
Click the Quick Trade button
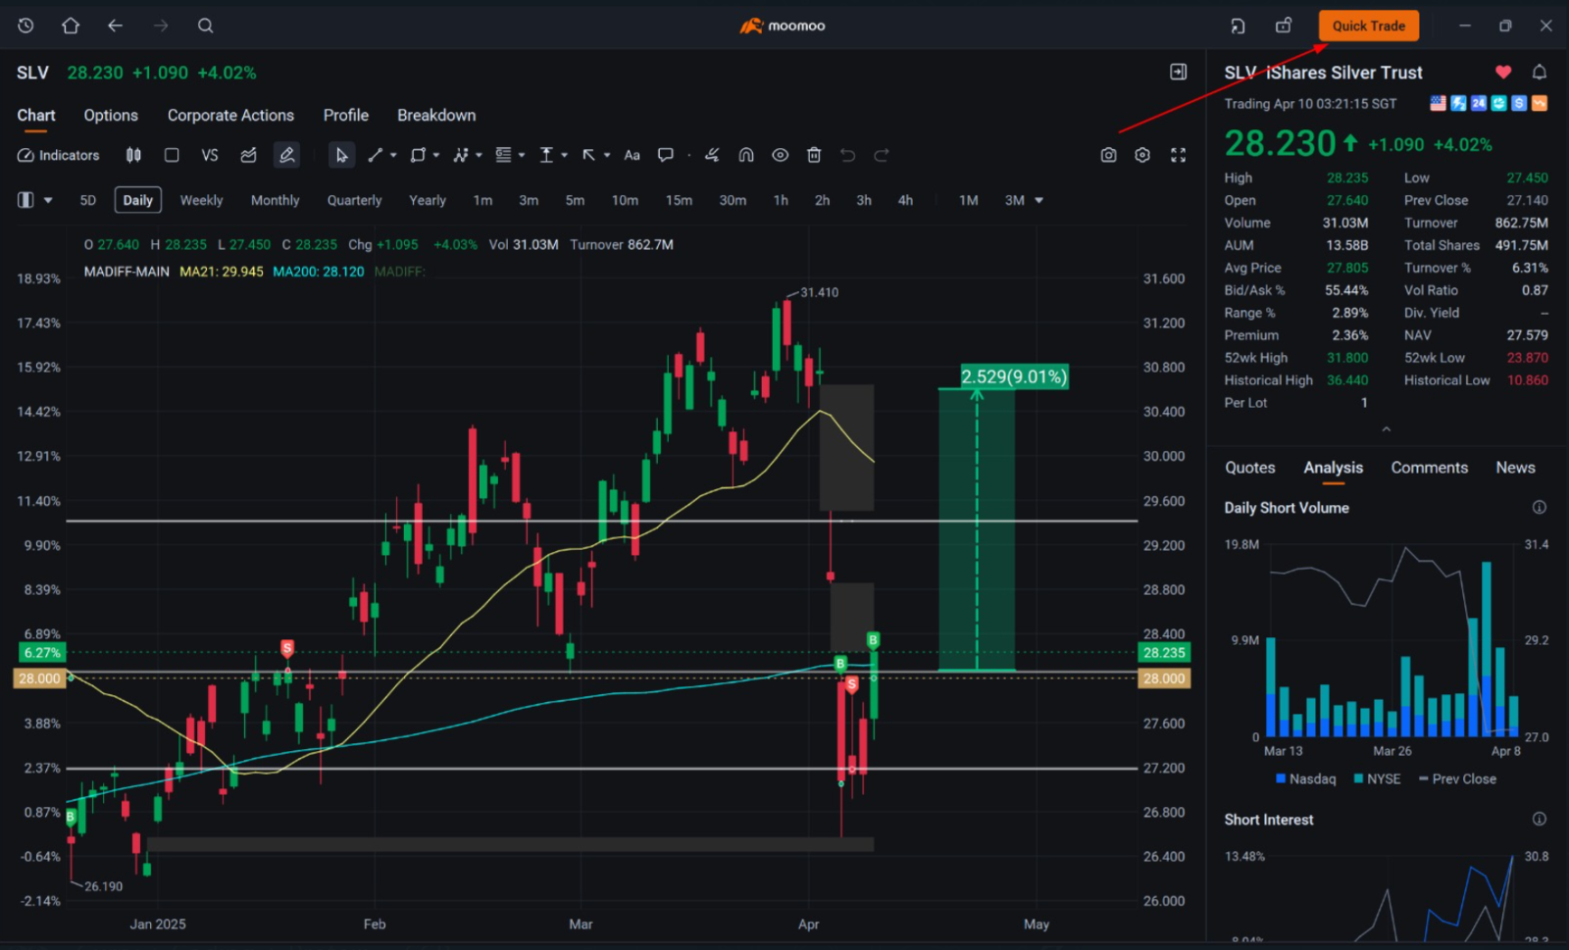click(1368, 25)
